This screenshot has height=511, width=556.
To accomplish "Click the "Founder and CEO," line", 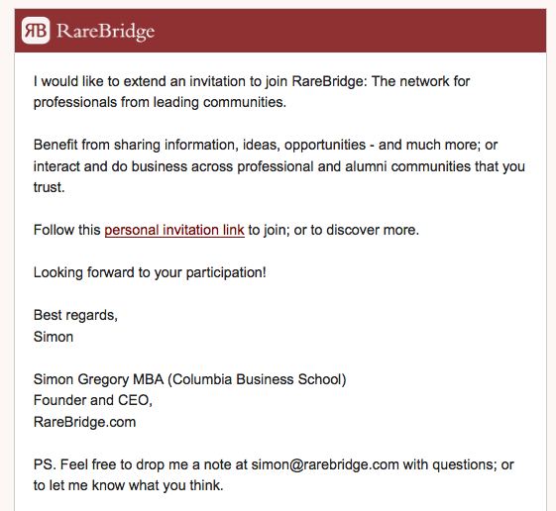I will 93,400.
